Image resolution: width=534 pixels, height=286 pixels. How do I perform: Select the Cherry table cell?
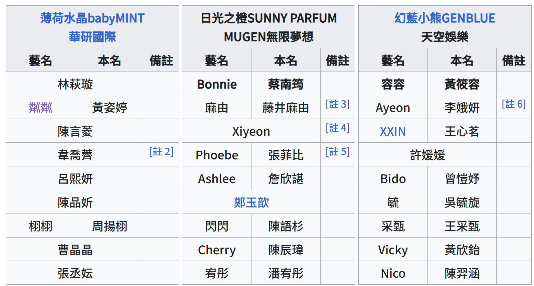pos(217,249)
